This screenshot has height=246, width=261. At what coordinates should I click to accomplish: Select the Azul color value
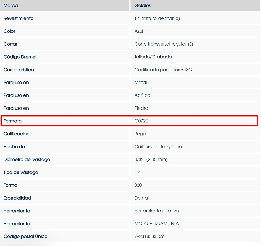pos(139,31)
